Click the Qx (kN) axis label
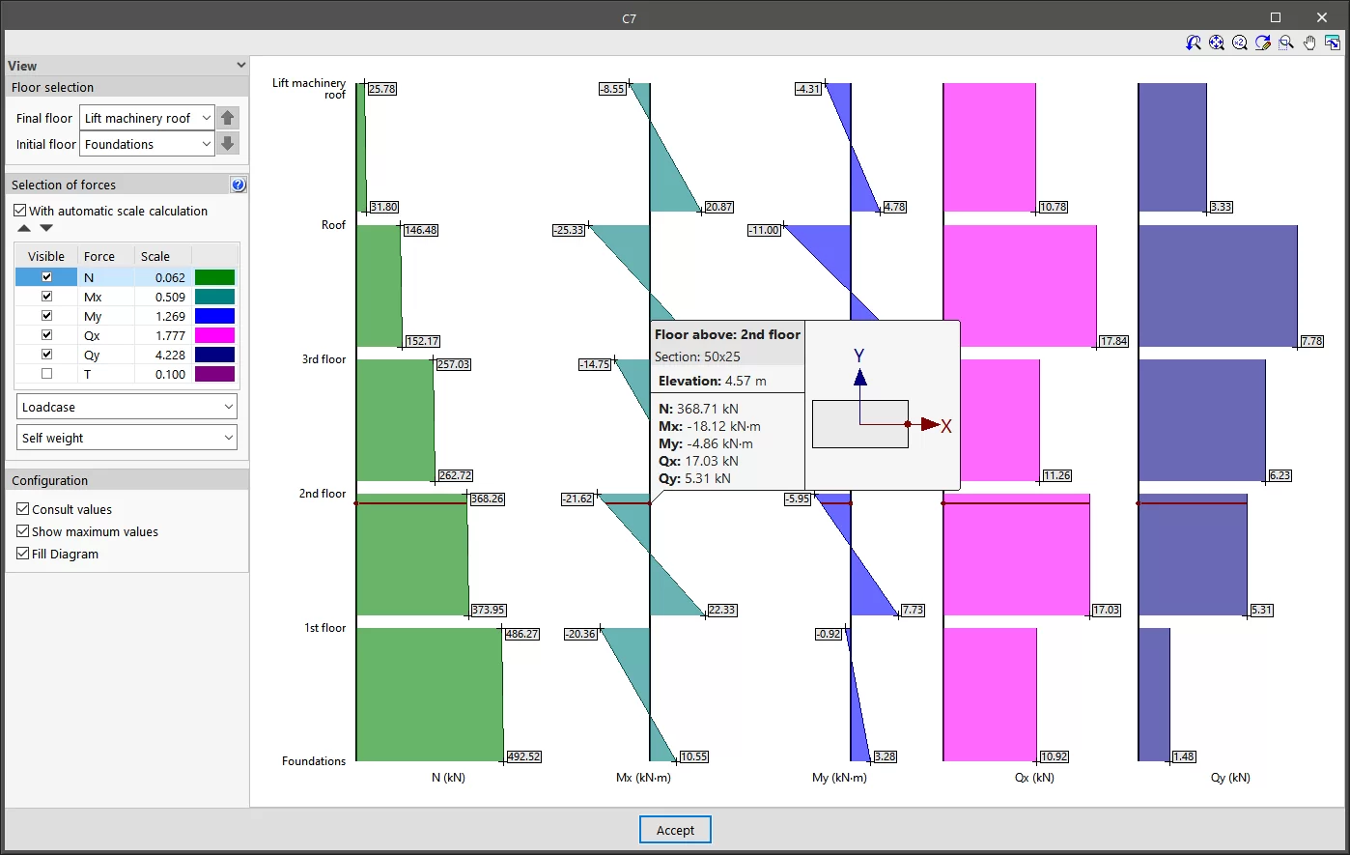 point(1035,778)
